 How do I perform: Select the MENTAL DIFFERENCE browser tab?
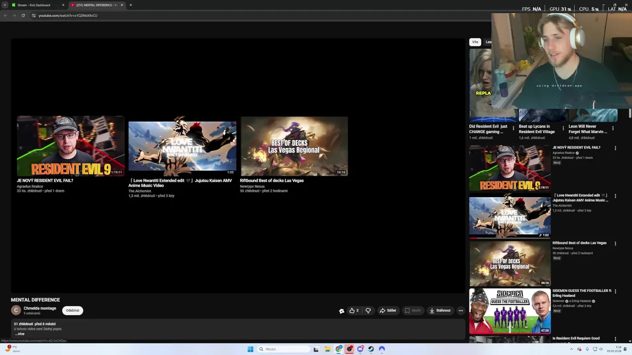[97, 5]
